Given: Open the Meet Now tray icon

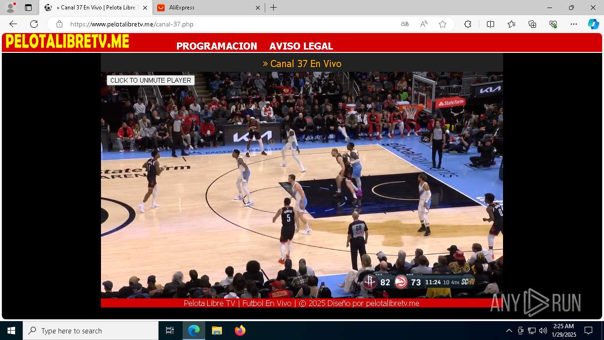Looking at the screenshot, I should pos(520,331).
